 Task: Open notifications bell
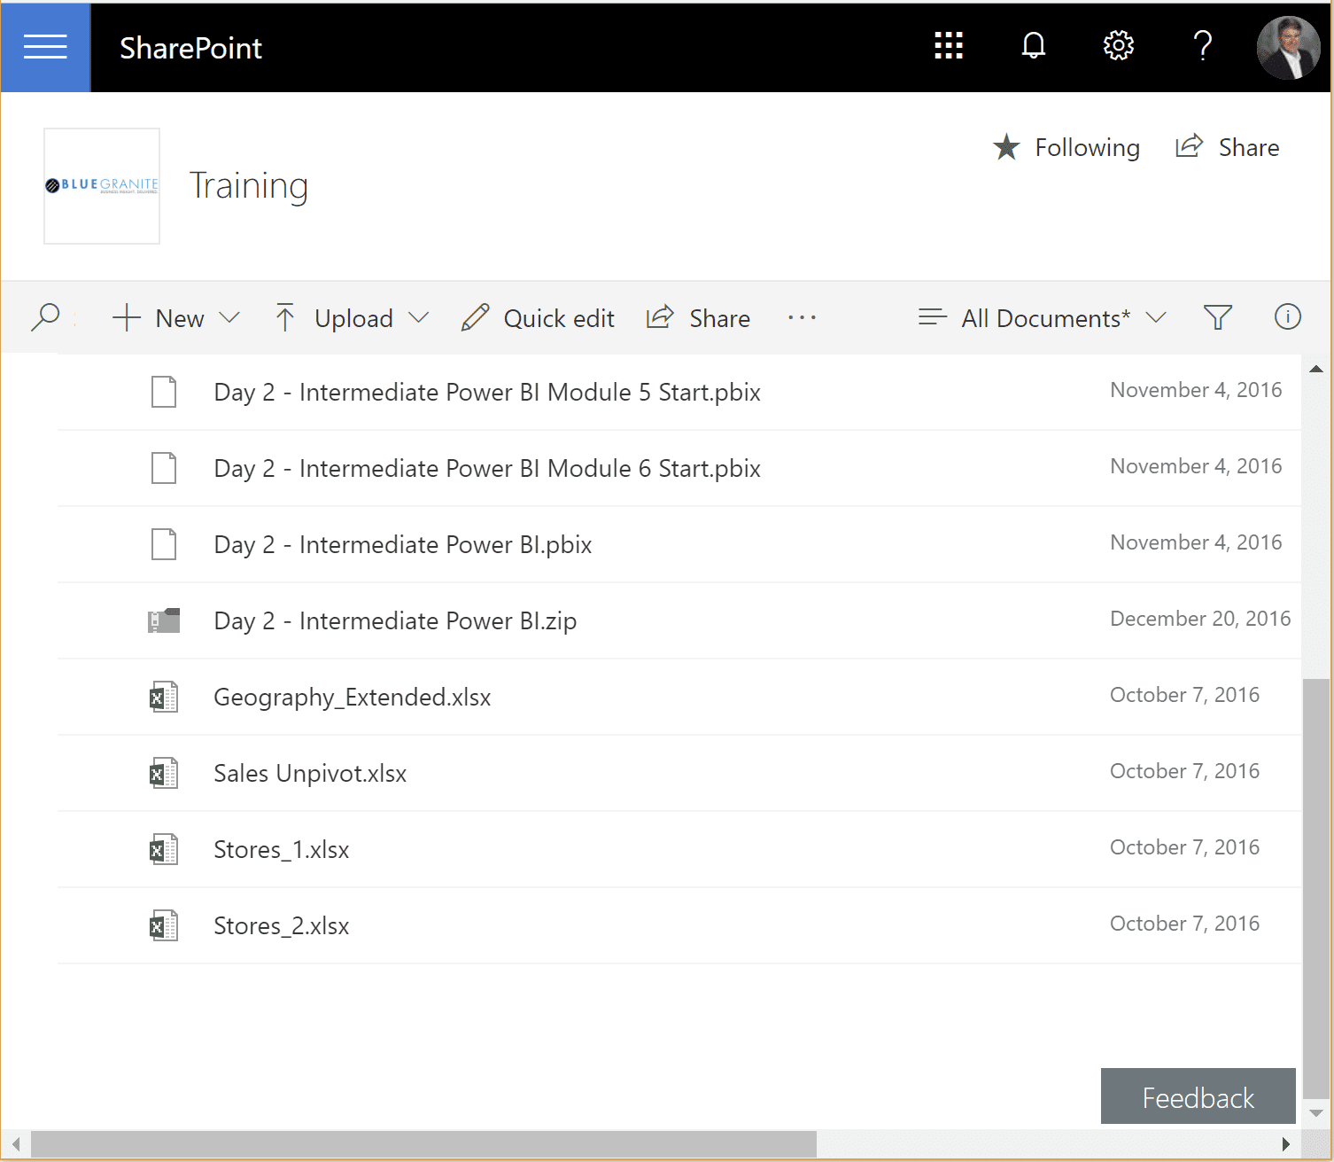[x=1034, y=45]
